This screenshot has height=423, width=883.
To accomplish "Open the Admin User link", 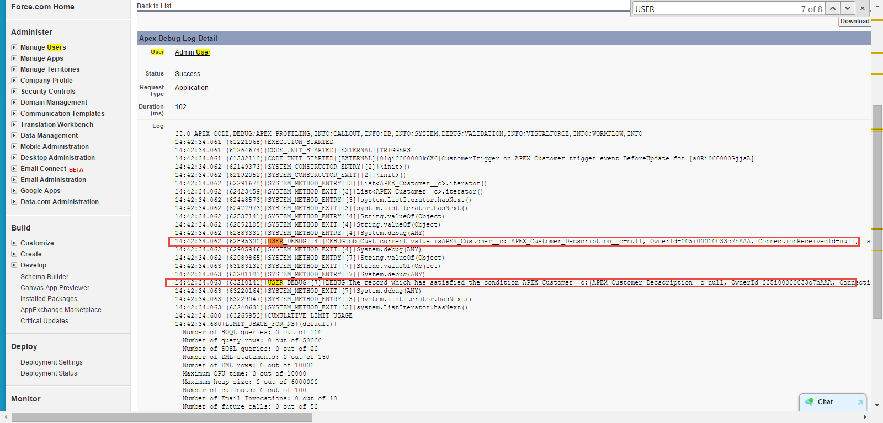I will (x=193, y=52).
